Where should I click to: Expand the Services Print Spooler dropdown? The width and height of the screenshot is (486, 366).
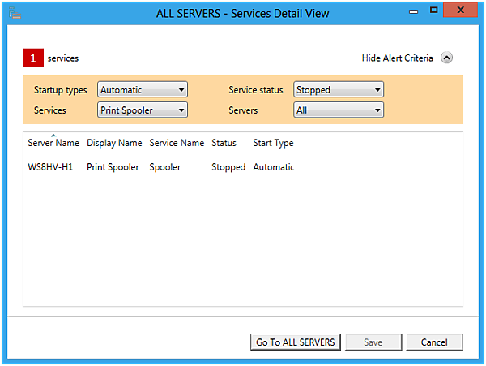pos(143,110)
